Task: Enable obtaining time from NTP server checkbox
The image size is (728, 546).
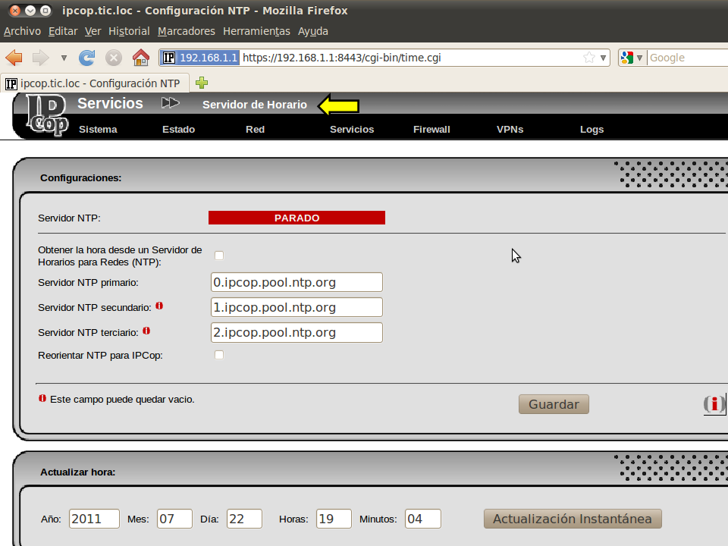Action: pos(219,256)
